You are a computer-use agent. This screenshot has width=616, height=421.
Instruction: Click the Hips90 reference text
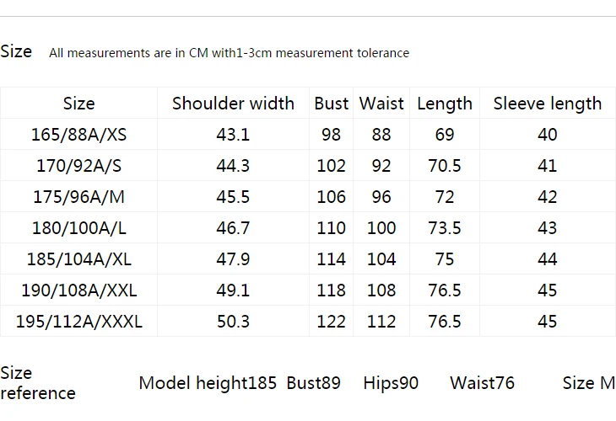[391, 383]
